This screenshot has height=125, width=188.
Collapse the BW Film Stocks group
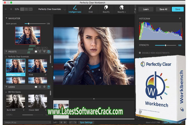6,92
